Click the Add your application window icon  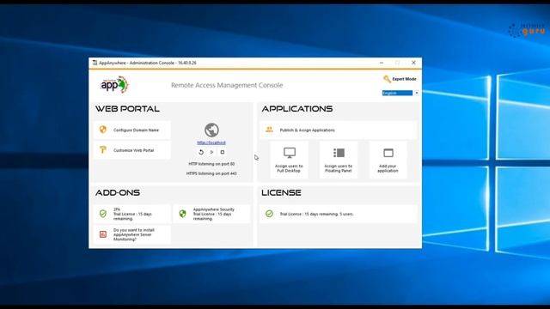click(388, 153)
